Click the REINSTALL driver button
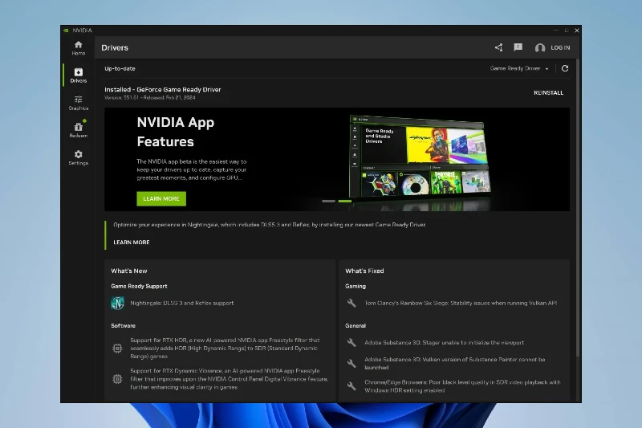Viewport: 642px width, 428px height. click(548, 92)
